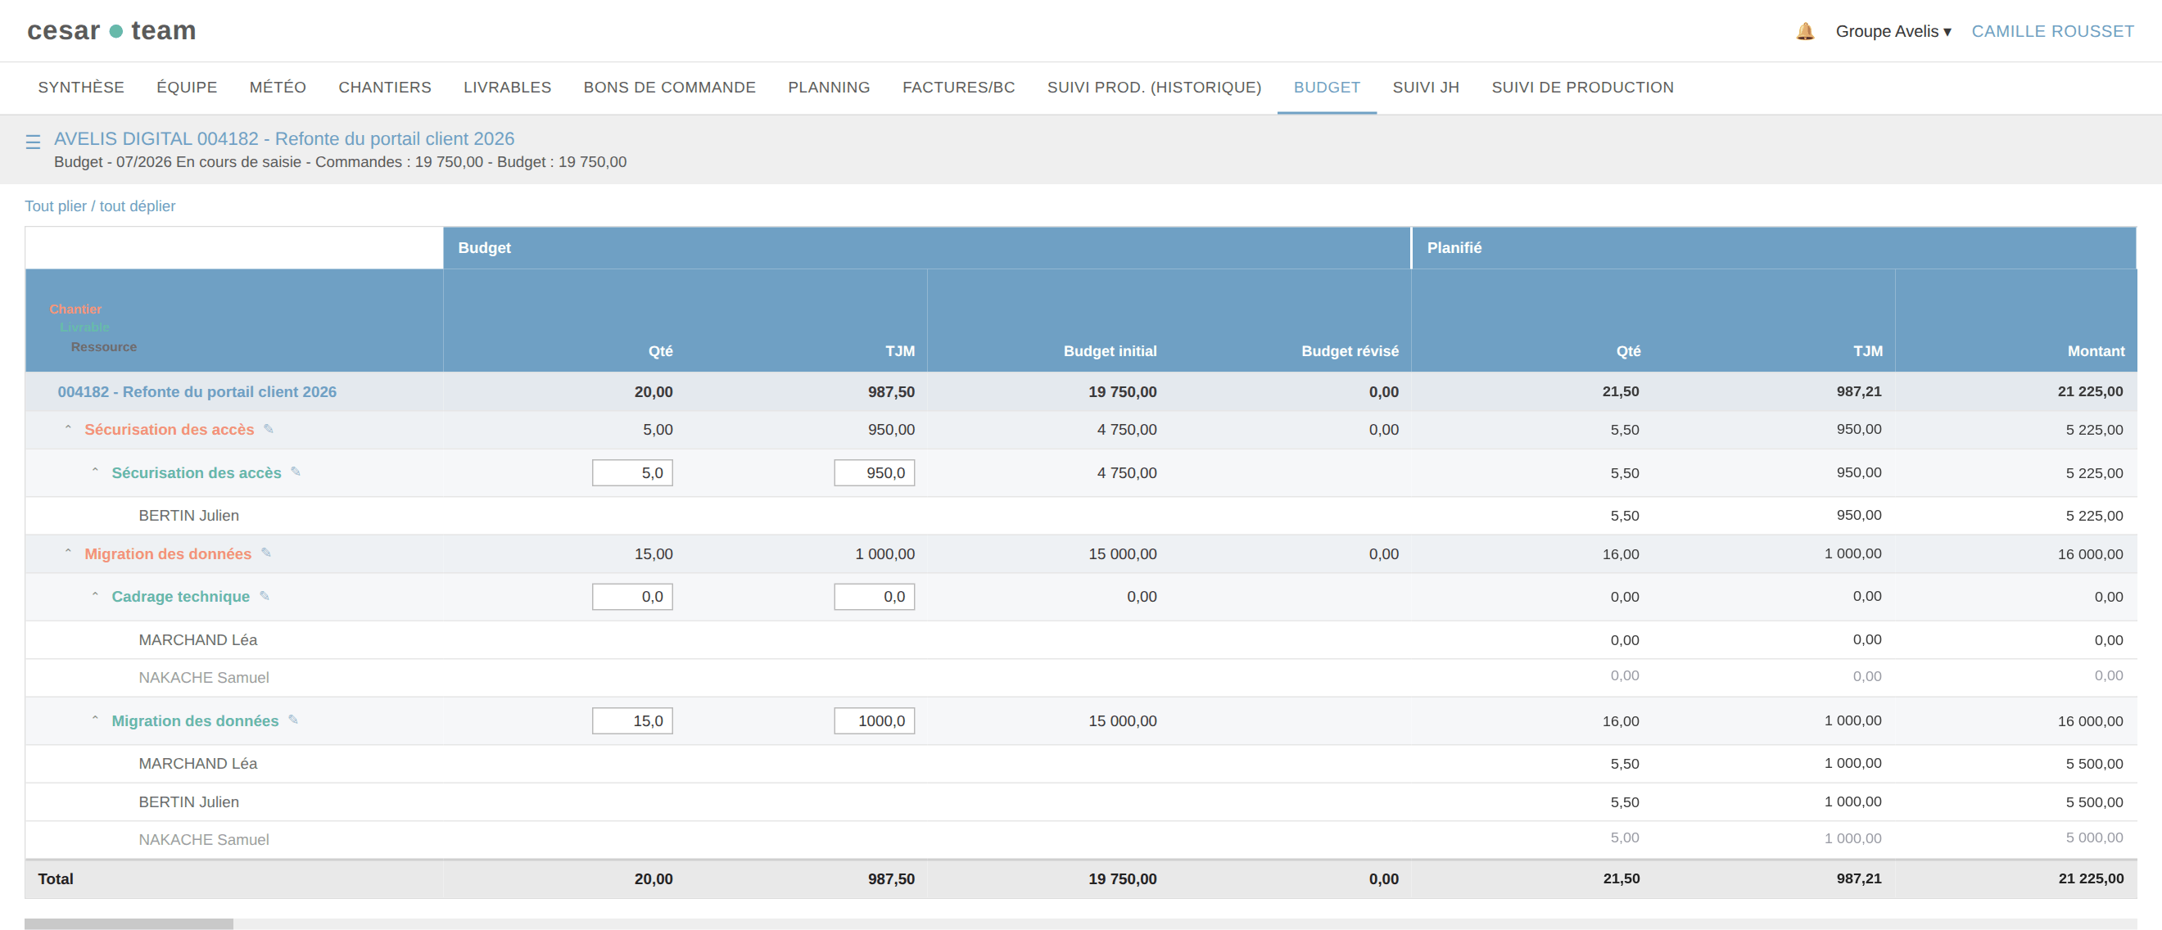Open the SUIVI JH tab

(x=1425, y=88)
